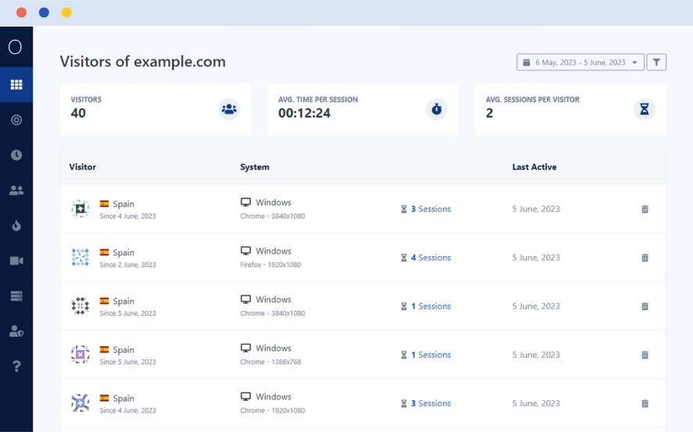
Task: Open the filter funnel button
Action: [x=656, y=62]
